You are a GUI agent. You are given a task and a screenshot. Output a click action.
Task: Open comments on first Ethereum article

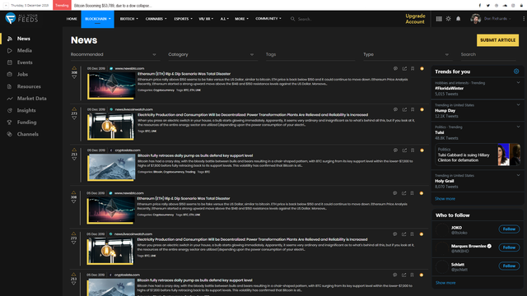[x=395, y=68]
